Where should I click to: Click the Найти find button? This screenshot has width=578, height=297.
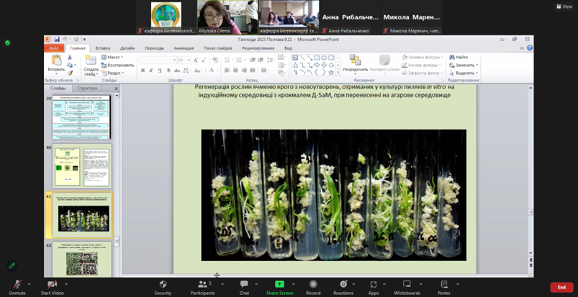[x=459, y=57]
